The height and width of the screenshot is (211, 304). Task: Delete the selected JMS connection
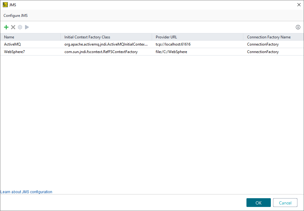[x=13, y=27]
